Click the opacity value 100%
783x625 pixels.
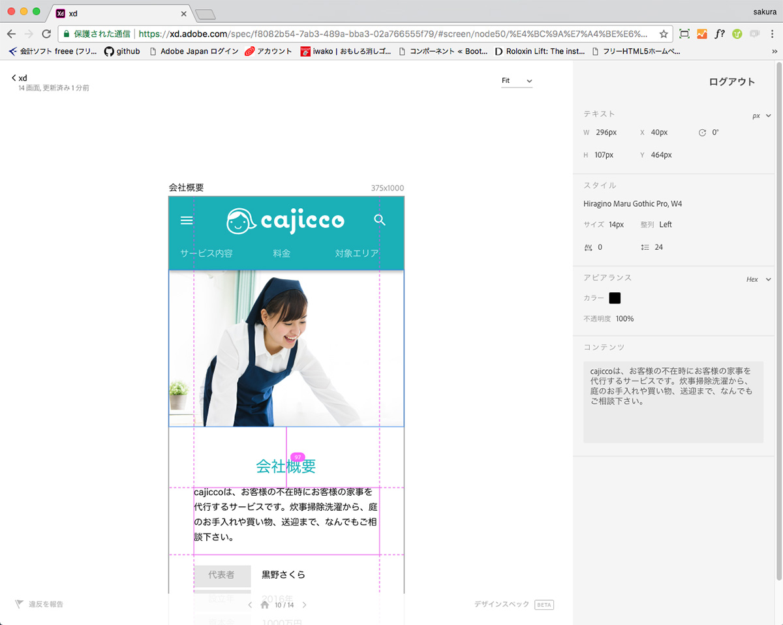point(624,319)
